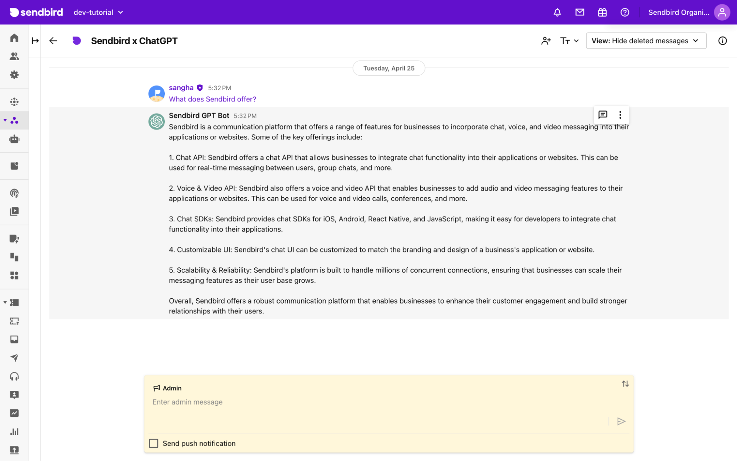The width and height of the screenshot is (737, 461).
Task: Expand the sidebar with arrow-bar icon
Action: tap(35, 41)
